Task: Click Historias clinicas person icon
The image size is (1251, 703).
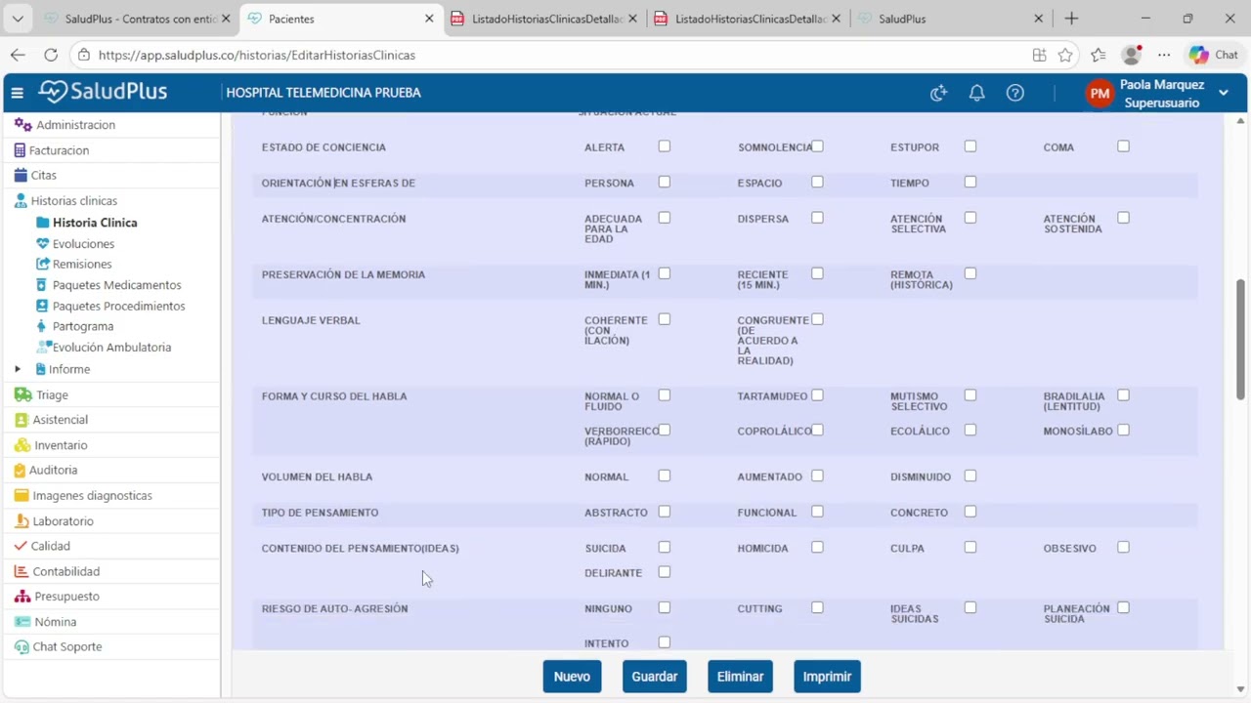Action: click(21, 201)
